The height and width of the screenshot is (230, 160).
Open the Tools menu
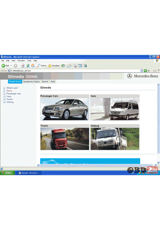pos(29,61)
